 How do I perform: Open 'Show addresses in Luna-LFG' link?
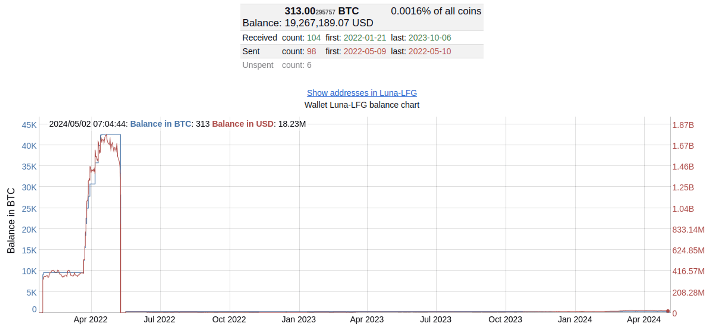click(362, 93)
